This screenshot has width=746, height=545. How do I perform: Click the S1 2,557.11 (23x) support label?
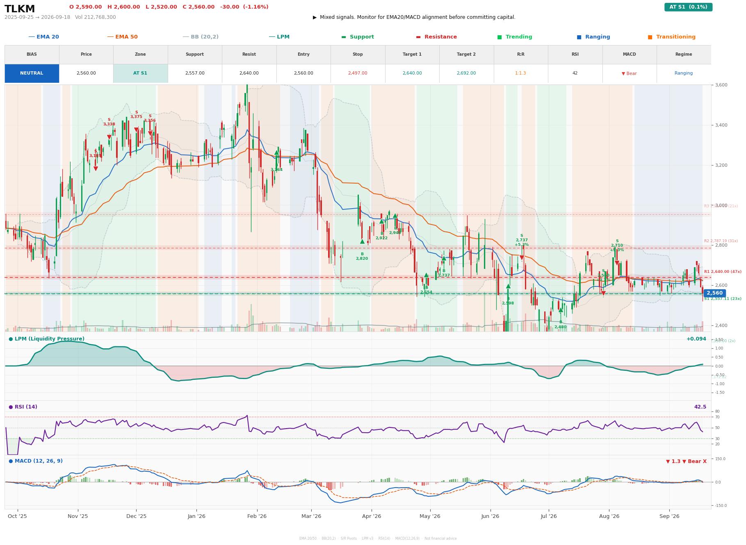point(723,299)
